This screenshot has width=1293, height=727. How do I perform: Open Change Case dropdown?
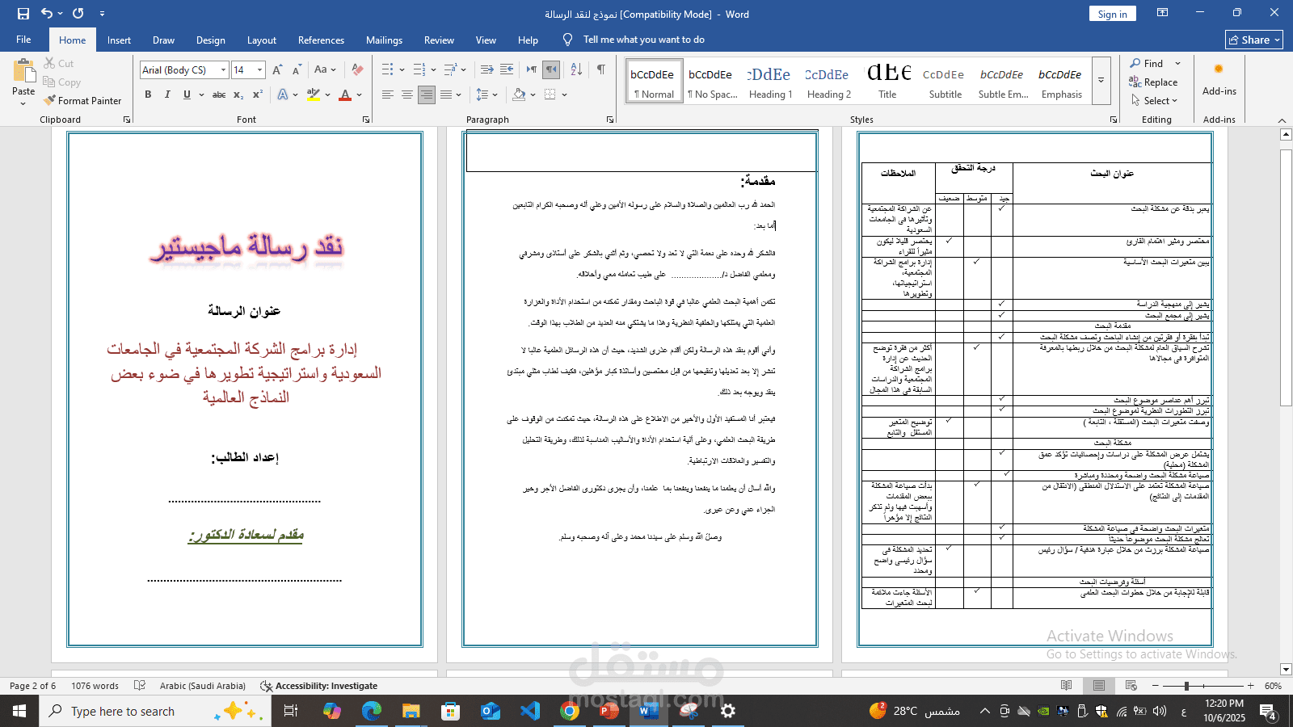325,70
